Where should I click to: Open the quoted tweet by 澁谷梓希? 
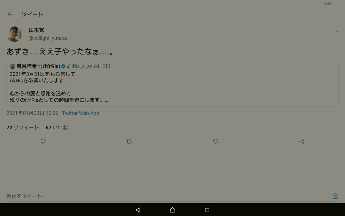point(172,84)
